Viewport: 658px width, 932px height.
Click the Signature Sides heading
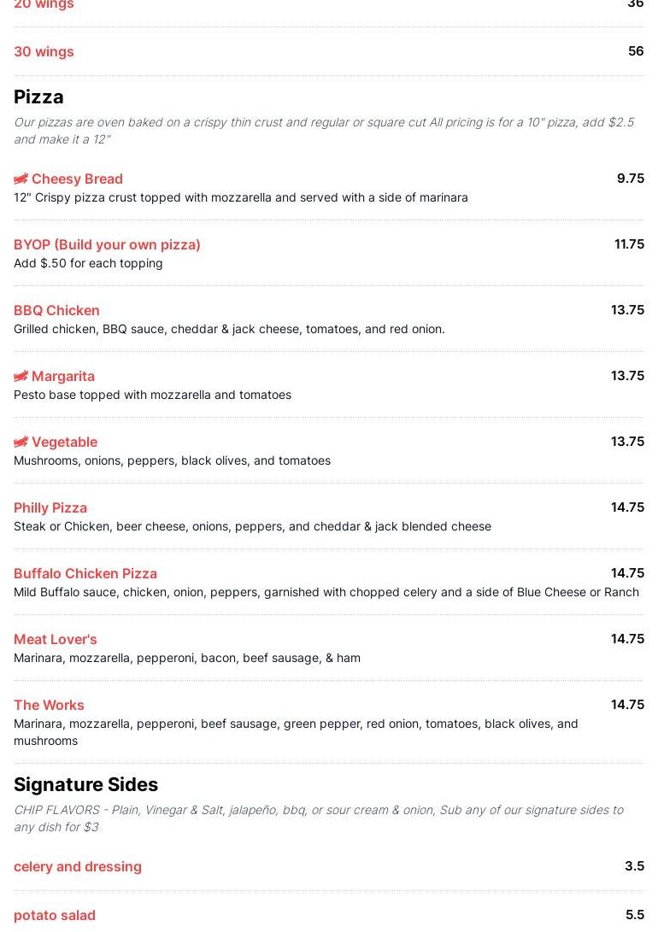pos(85,785)
